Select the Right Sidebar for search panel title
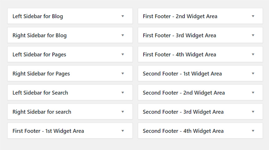Viewport: 269px width, 150px height. [42, 112]
